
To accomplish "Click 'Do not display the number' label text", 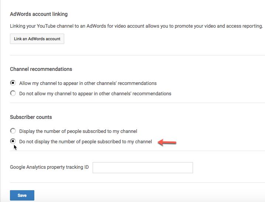I will tap(86, 141).
